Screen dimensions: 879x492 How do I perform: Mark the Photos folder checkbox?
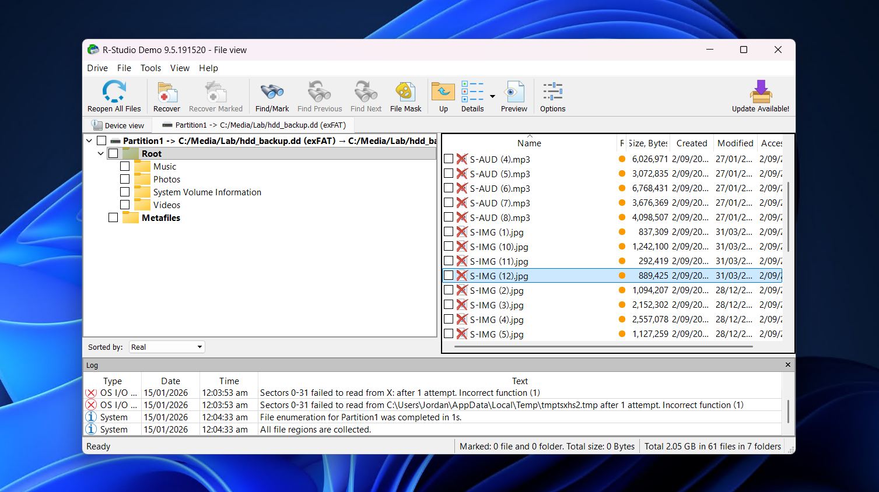coord(125,179)
